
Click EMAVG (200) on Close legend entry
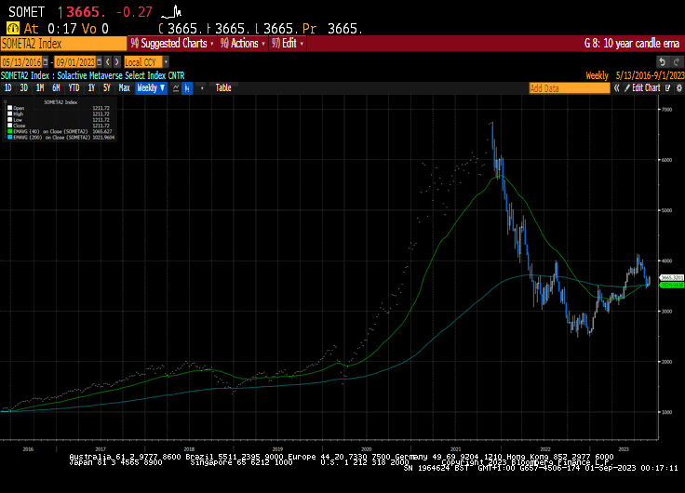click(51, 137)
